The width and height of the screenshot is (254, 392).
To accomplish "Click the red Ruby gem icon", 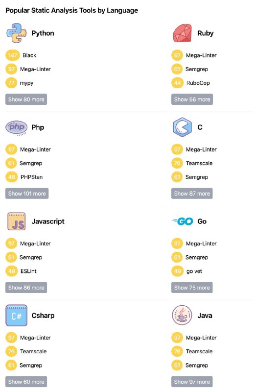I will pos(183,33).
